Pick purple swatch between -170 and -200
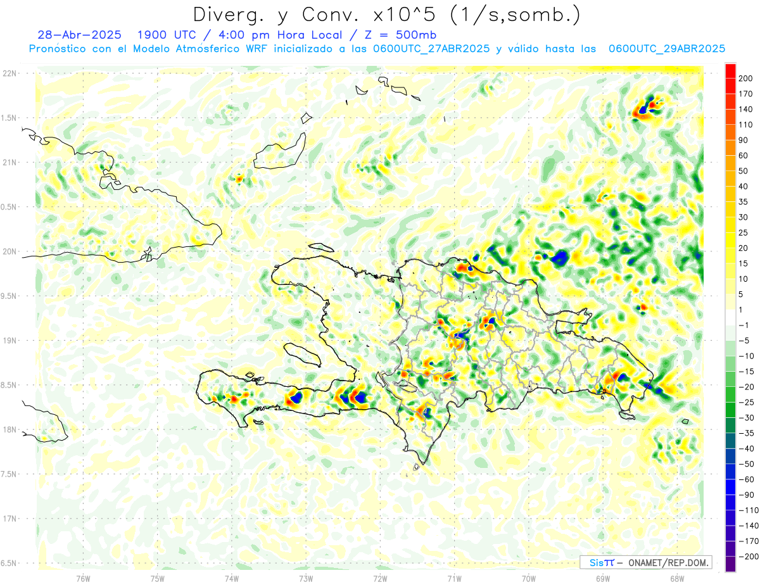Screen dimensions: 760x587 tap(731, 548)
